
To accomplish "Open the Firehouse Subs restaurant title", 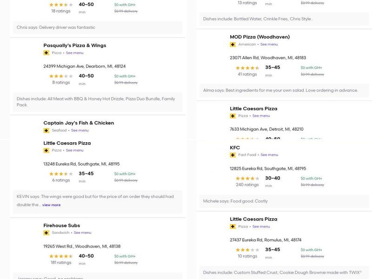I will 61,226.
